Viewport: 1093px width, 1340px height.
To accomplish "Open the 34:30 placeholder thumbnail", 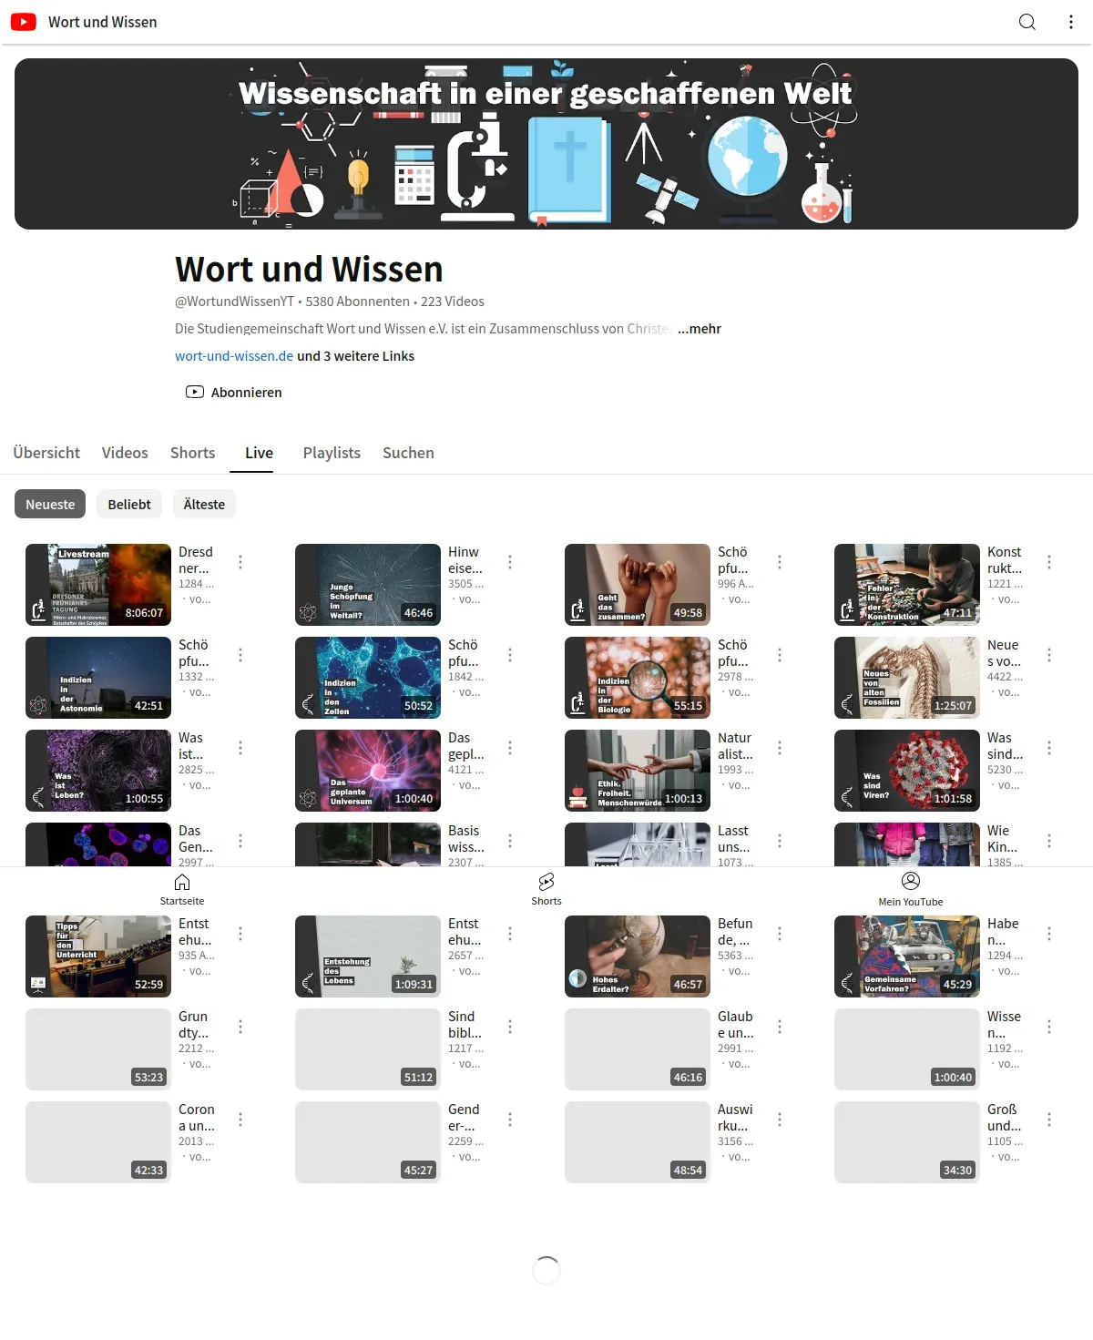I will click(x=907, y=1142).
